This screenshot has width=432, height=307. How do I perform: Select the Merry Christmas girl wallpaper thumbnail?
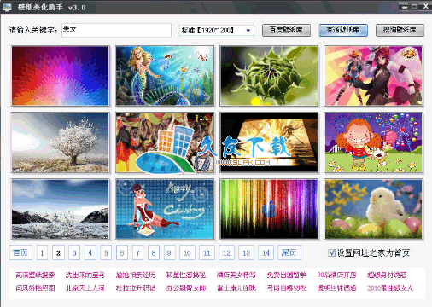coord(165,209)
